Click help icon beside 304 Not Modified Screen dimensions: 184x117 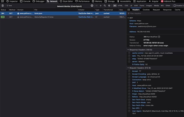pyautogui.click(x=159, y=37)
